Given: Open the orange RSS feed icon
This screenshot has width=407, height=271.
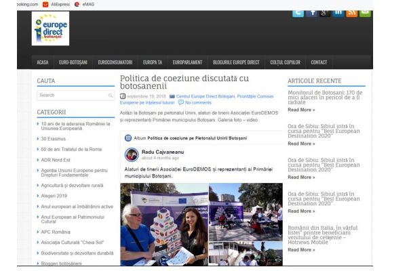Looking at the screenshot, I should 351,14.
